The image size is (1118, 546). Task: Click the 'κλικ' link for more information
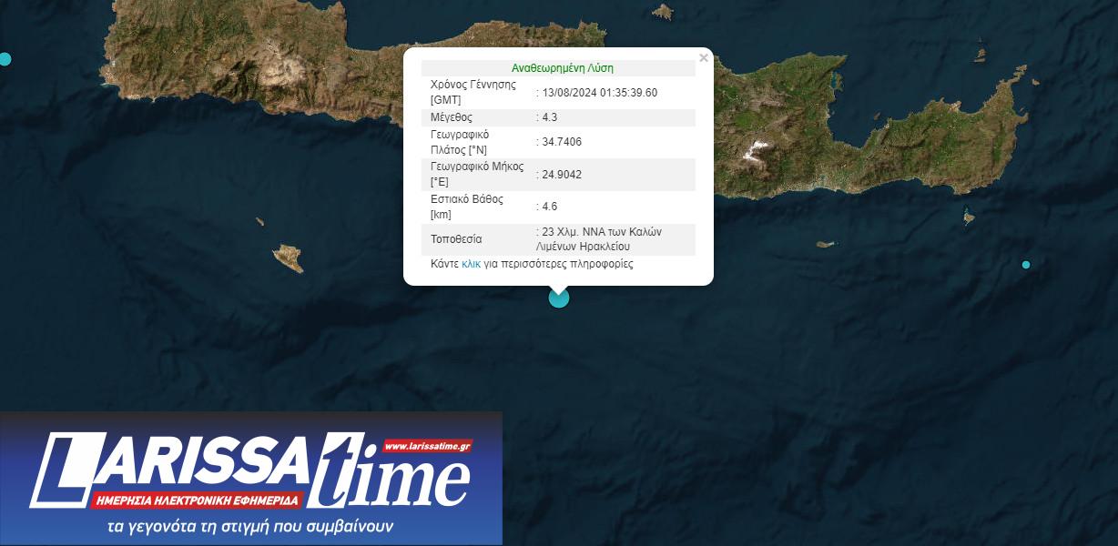(x=471, y=264)
